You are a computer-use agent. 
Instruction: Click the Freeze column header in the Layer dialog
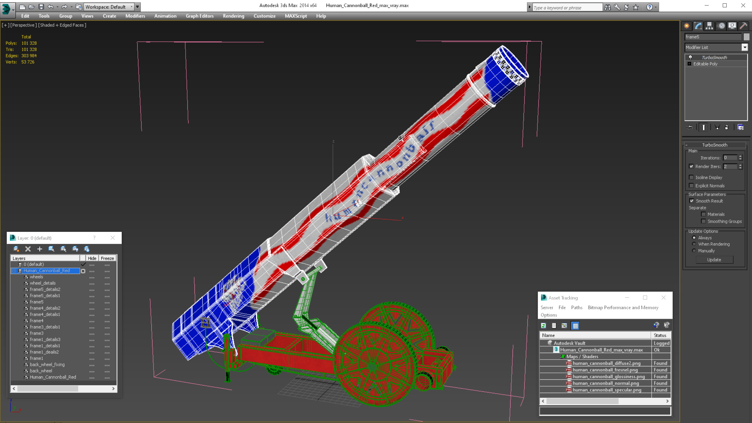(107, 258)
